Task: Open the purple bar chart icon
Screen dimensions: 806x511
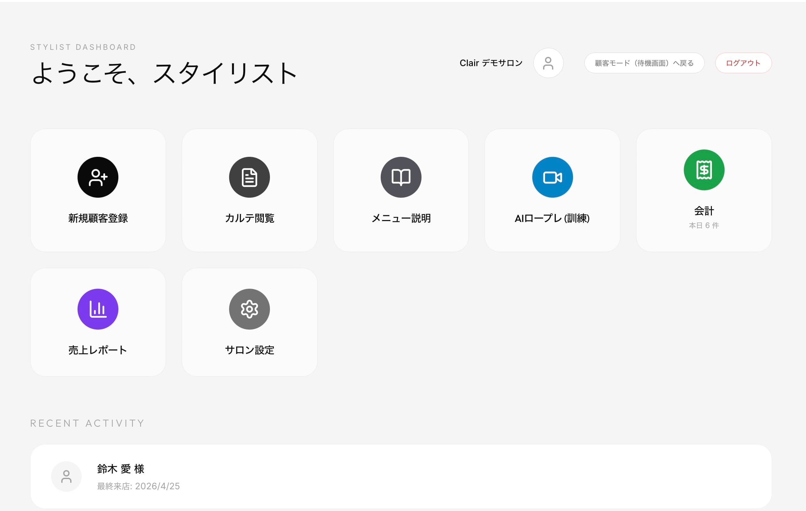Action: (98, 309)
